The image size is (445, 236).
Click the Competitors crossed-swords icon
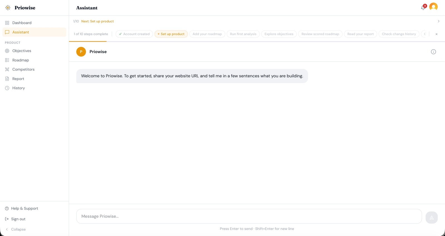coord(7,70)
